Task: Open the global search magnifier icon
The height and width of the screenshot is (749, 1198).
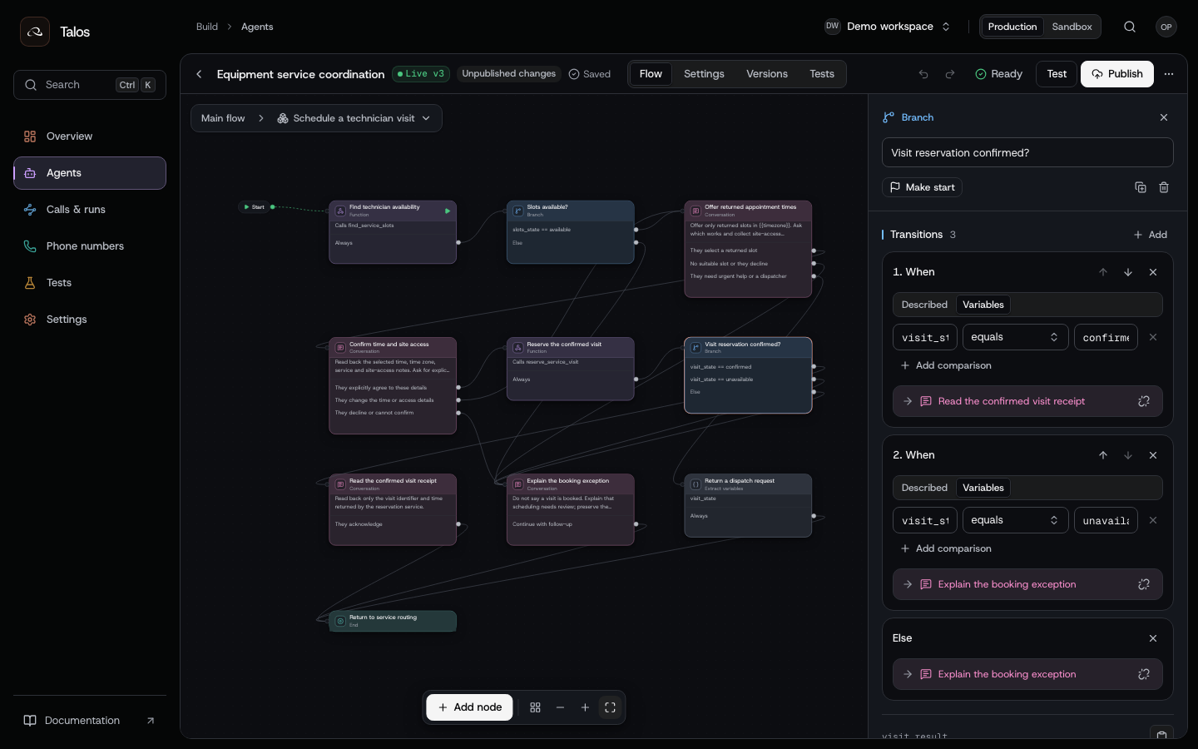Action: (1130, 27)
